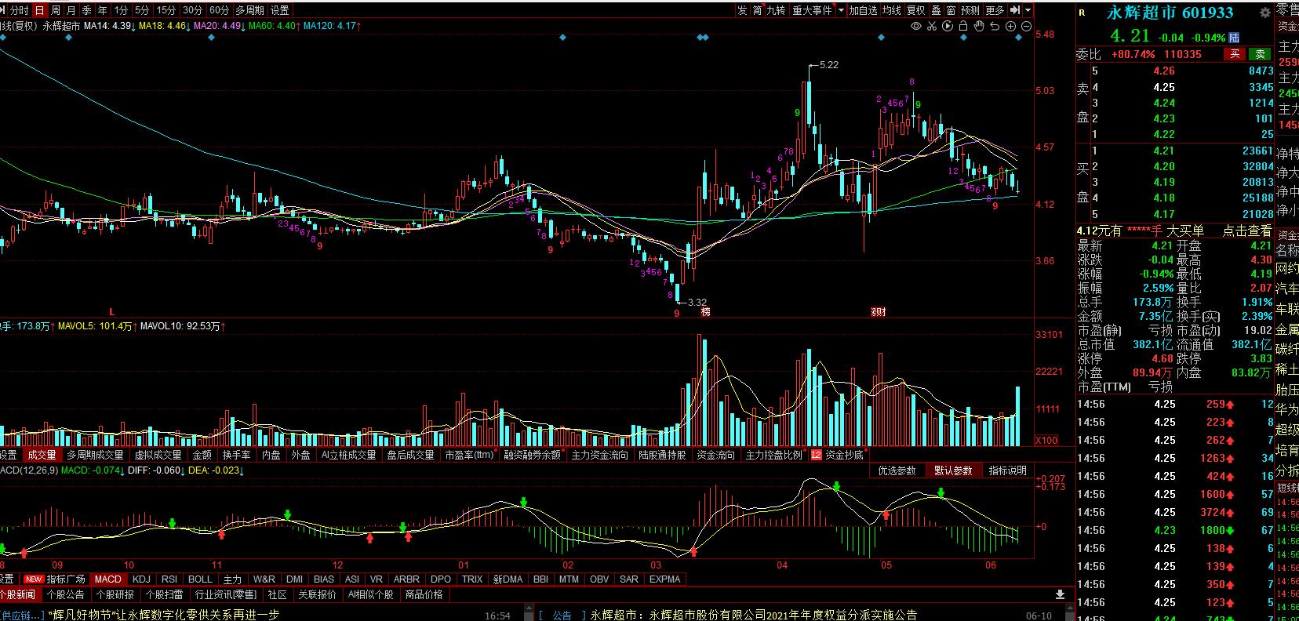The height and width of the screenshot is (621, 1299).
Task: Open dropdown arrow at end of top toolbar
Action: point(1028,10)
